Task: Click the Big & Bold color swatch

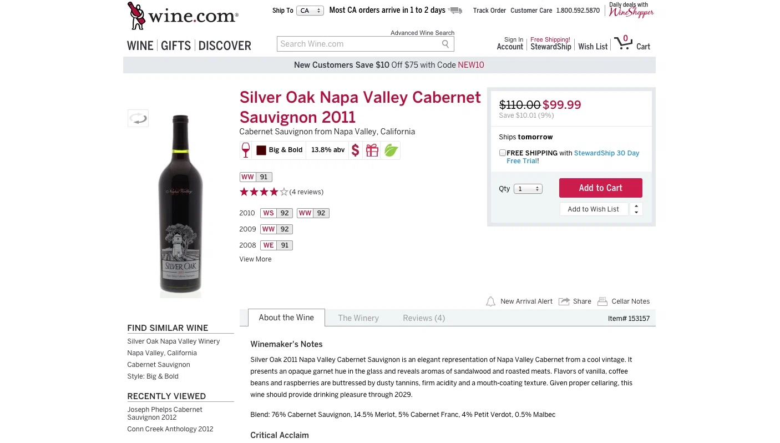Action: click(x=261, y=150)
